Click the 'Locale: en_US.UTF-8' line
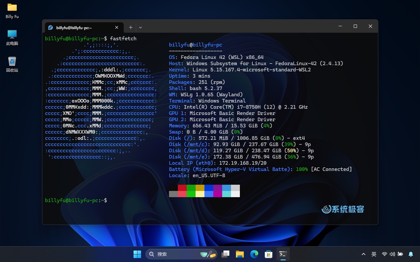 (x=197, y=175)
